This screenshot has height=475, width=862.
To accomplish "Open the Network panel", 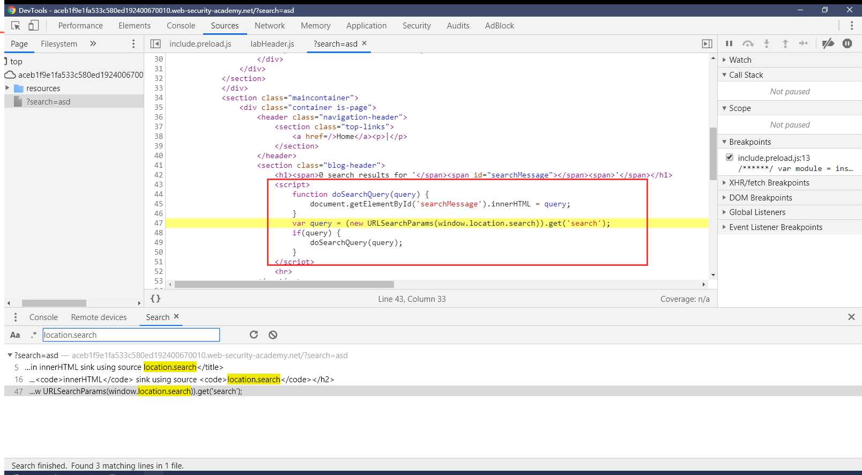I will [x=270, y=26].
